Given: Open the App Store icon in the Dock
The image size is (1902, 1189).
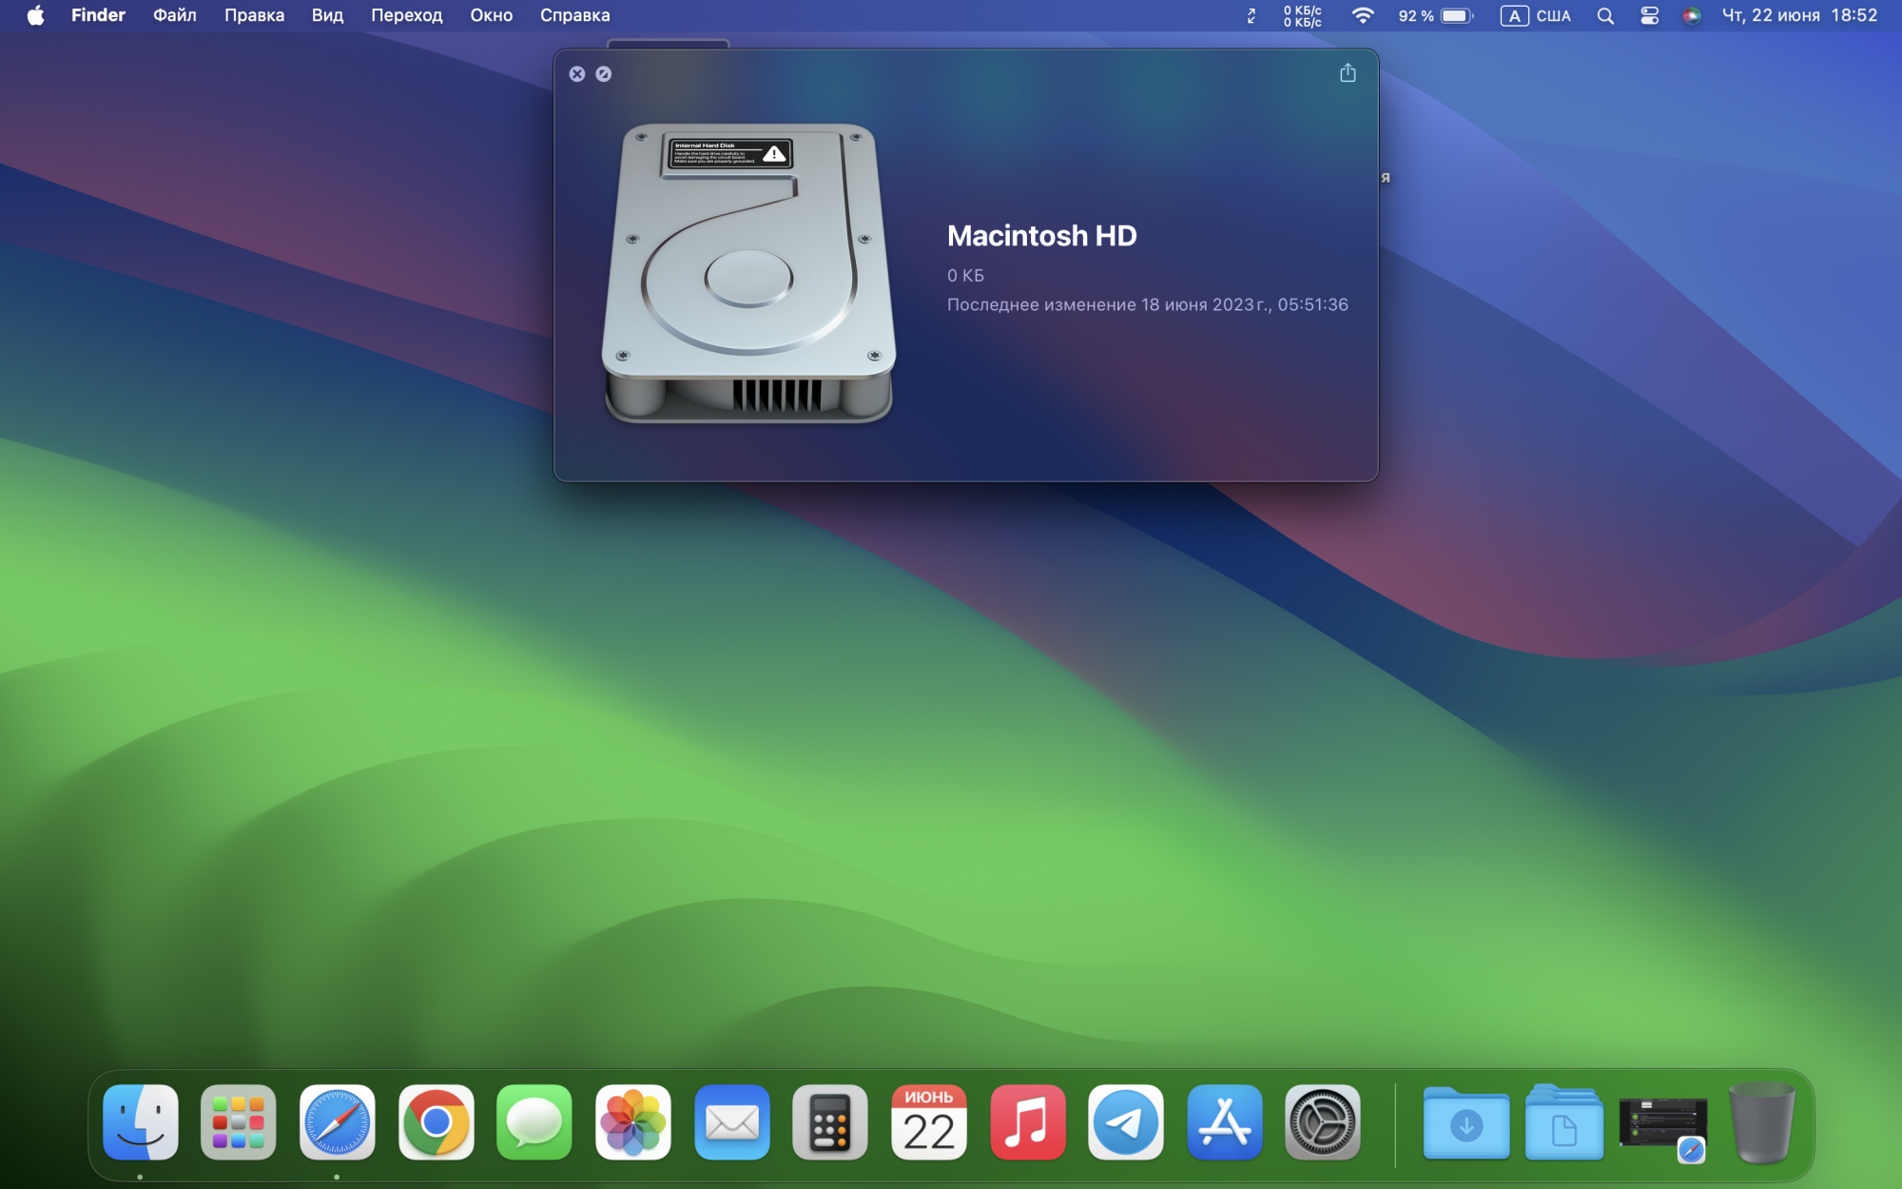Looking at the screenshot, I should (x=1225, y=1122).
